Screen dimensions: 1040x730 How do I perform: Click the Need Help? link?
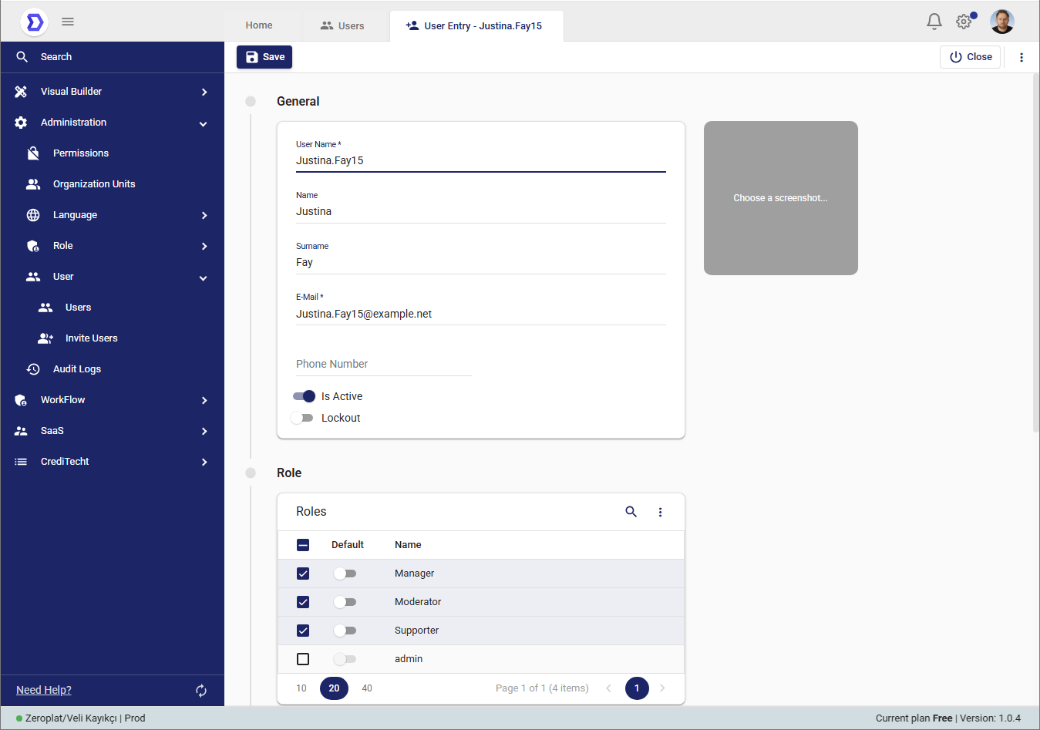(x=44, y=690)
